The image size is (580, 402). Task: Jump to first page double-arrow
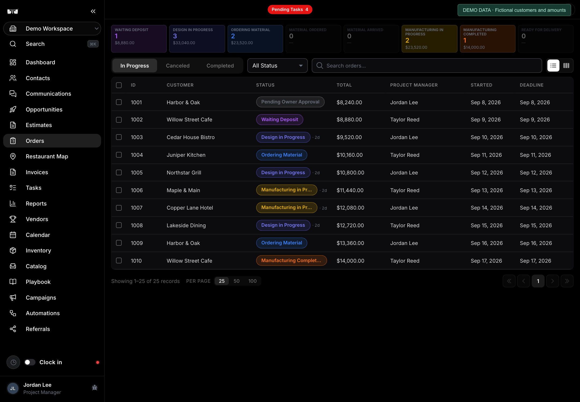click(509, 281)
